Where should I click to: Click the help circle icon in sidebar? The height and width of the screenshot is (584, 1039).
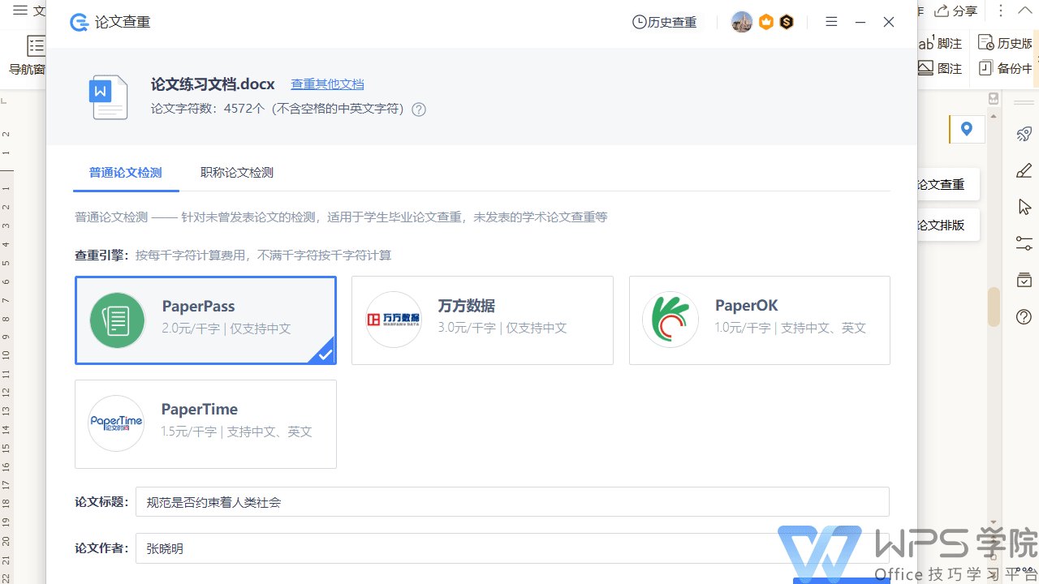(1024, 316)
